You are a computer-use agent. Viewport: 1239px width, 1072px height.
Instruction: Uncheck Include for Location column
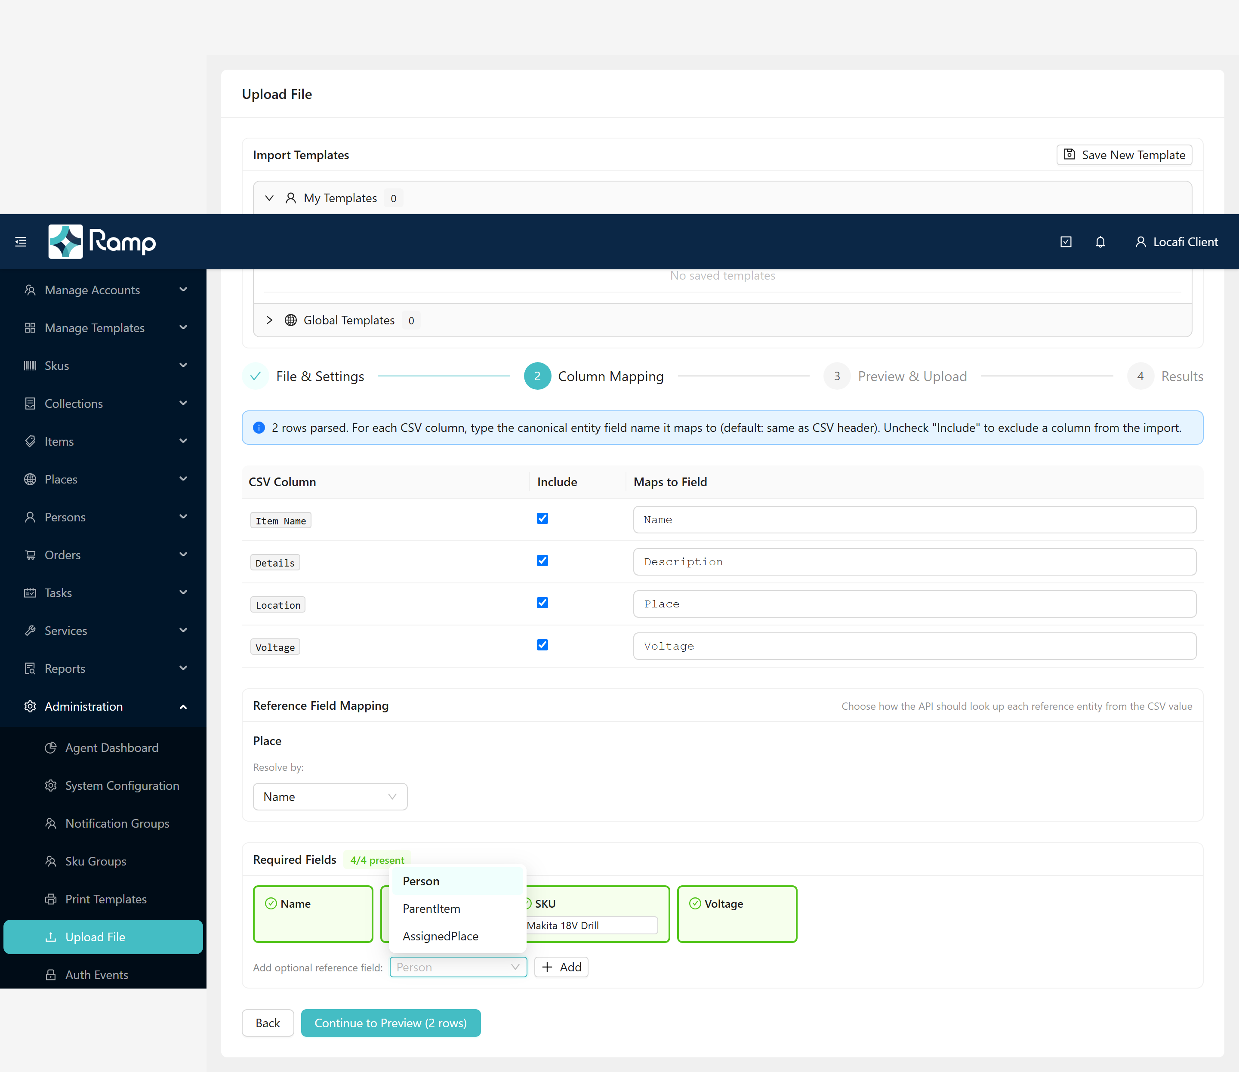pos(542,603)
